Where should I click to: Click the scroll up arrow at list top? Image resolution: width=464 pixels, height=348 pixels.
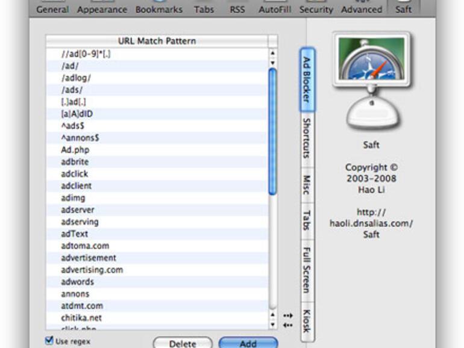click(272, 53)
